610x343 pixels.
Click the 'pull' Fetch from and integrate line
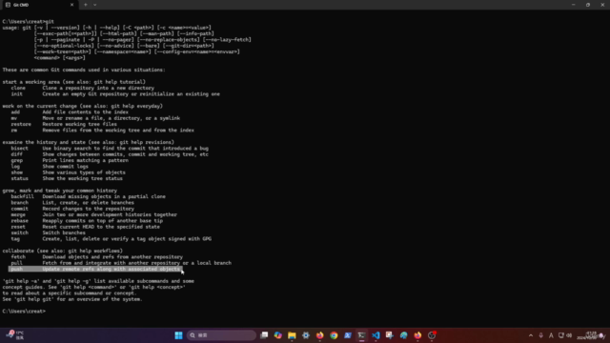point(121,263)
